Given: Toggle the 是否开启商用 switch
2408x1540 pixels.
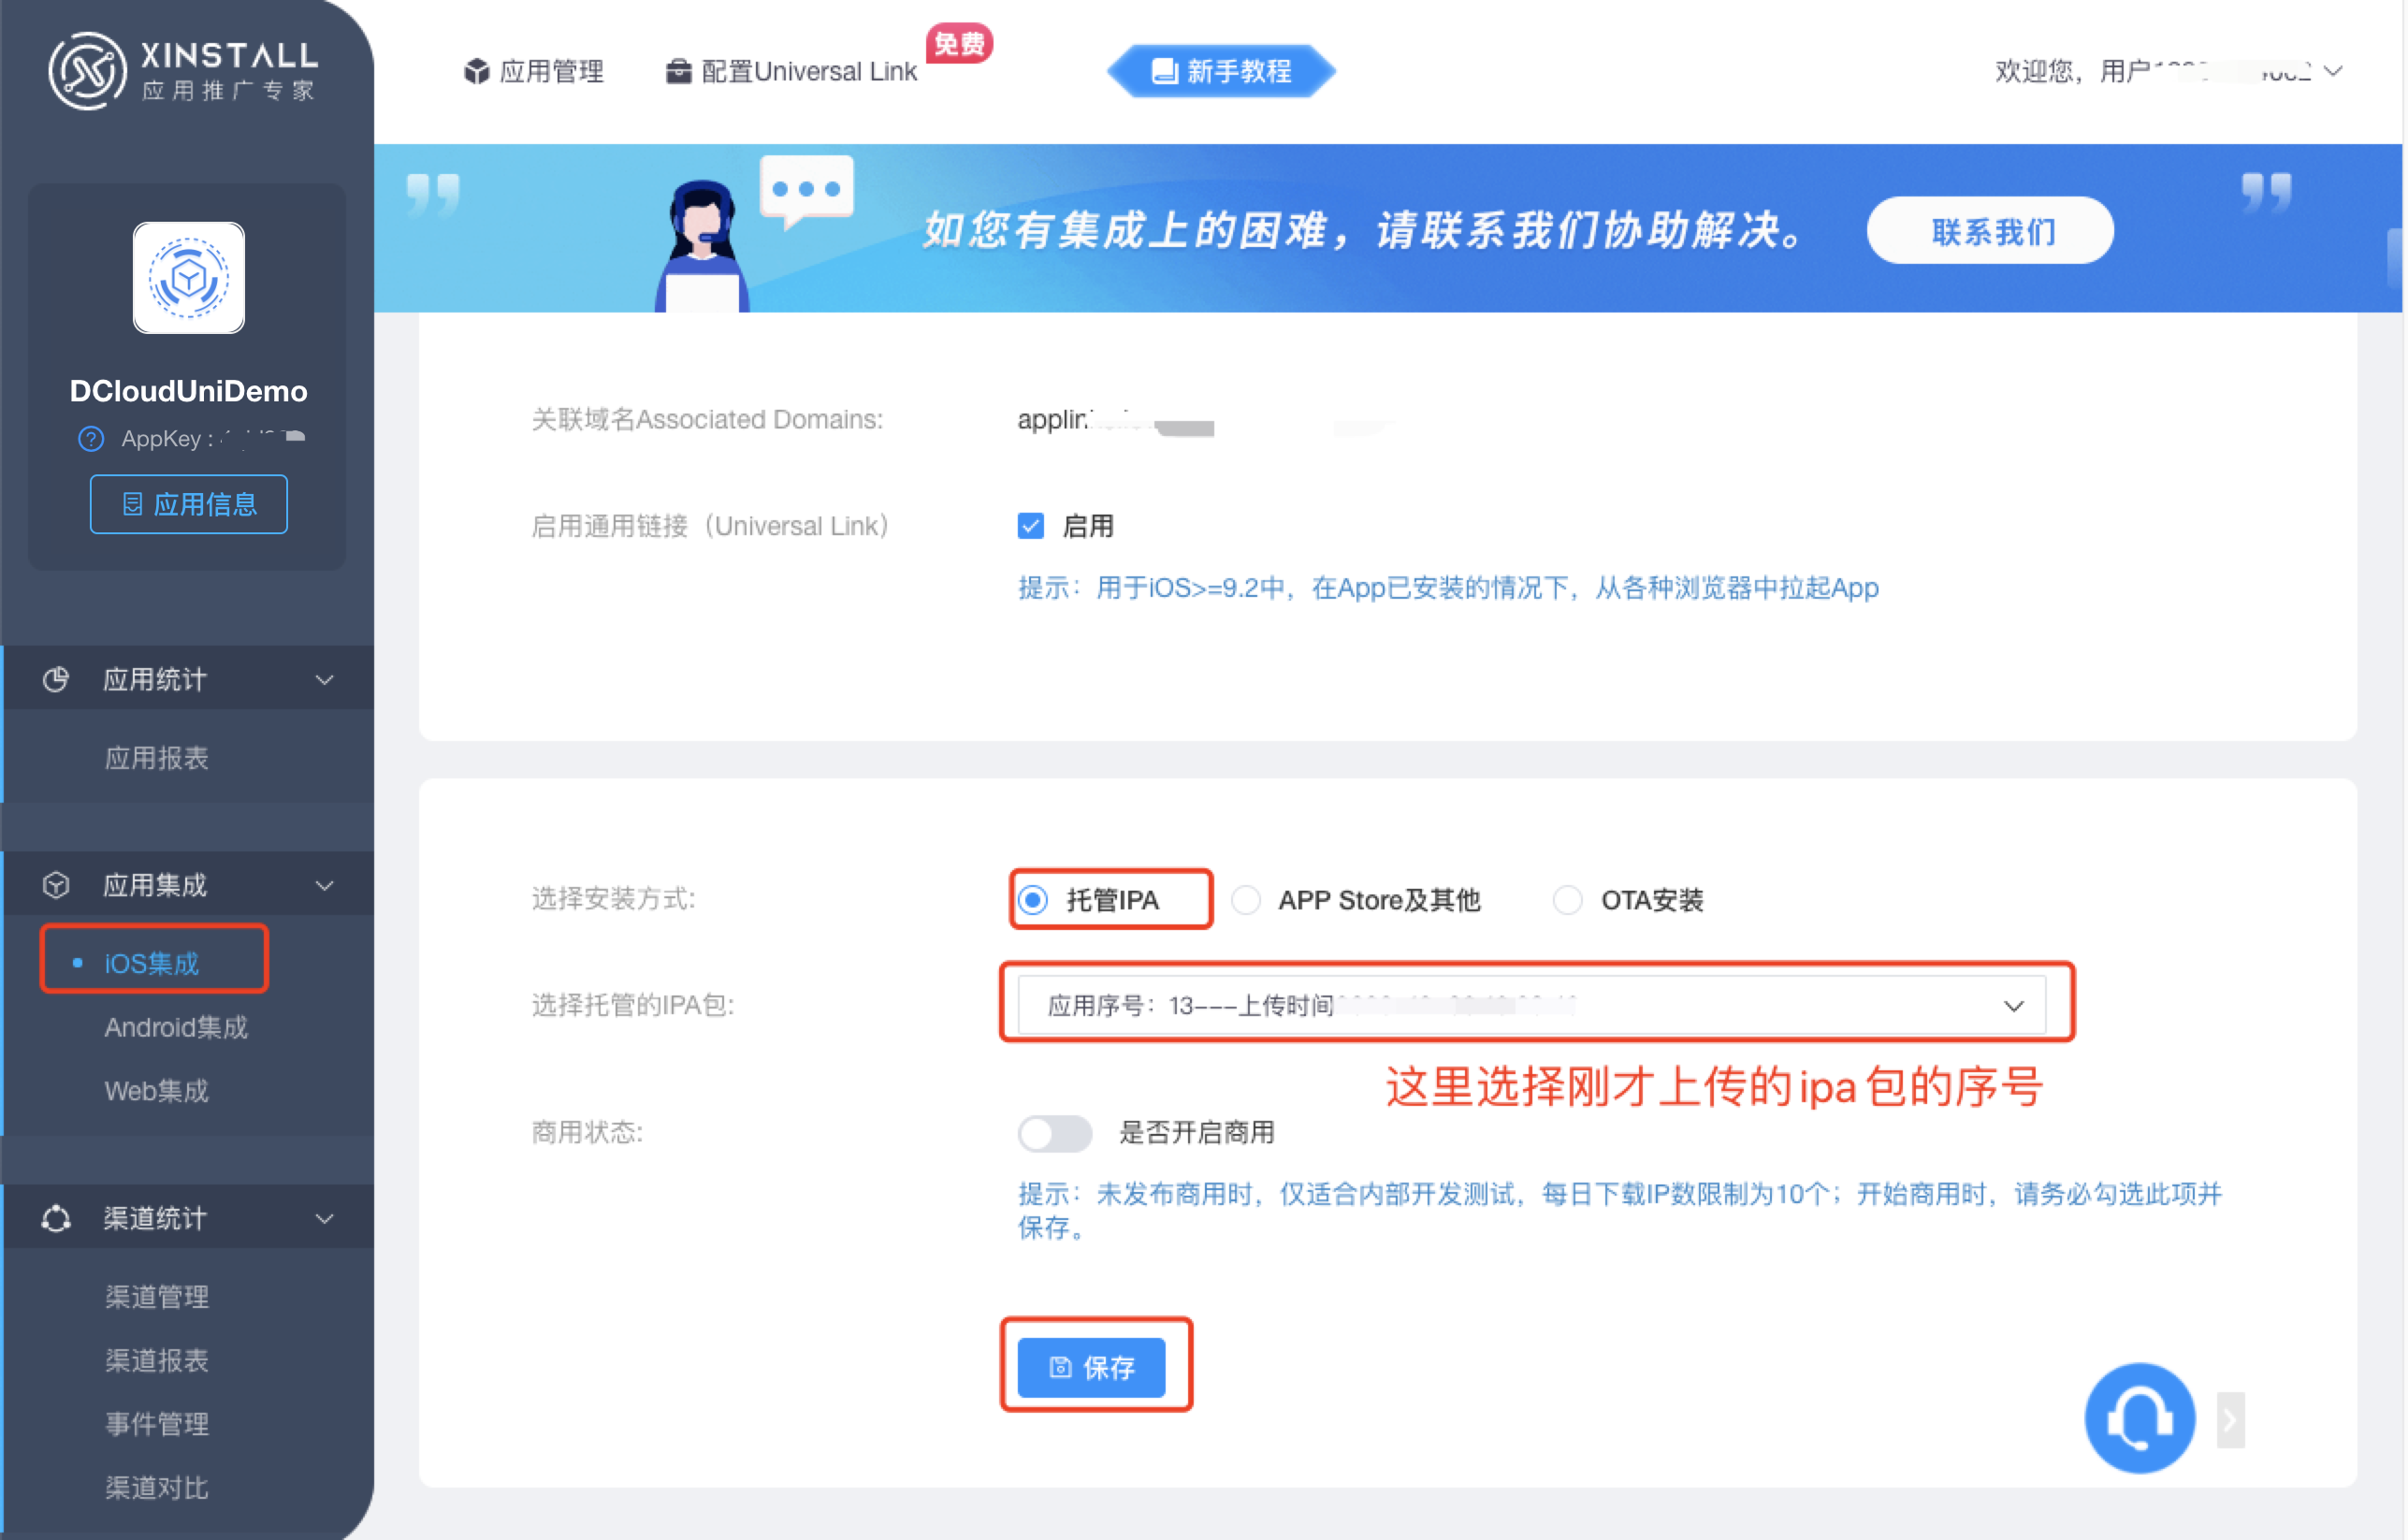Looking at the screenshot, I should pyautogui.click(x=1054, y=1133).
